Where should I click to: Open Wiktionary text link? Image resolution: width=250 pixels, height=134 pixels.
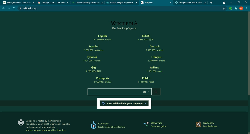(x=208, y=123)
